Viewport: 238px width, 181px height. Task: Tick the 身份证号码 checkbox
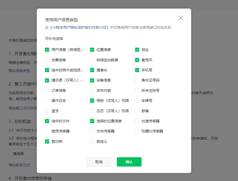[137, 80]
